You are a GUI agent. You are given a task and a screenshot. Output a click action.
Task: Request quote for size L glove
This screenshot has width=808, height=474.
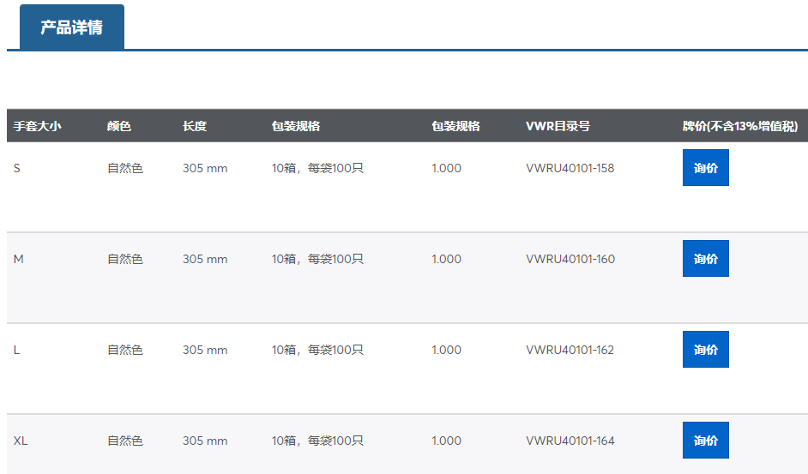(705, 350)
